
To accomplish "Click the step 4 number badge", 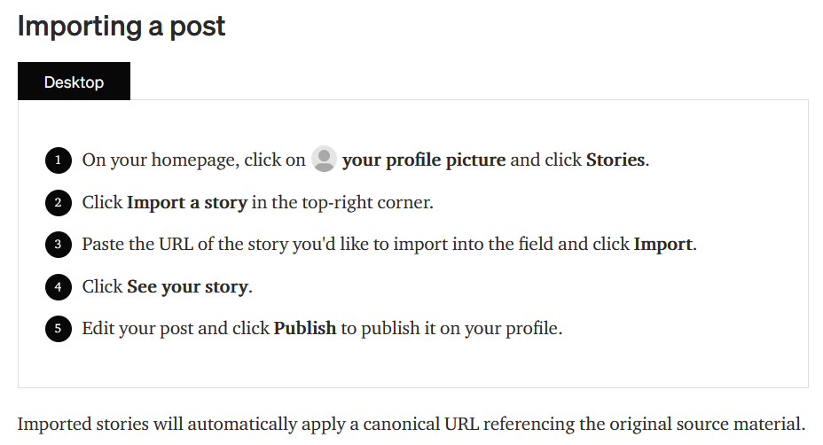I will [58, 287].
